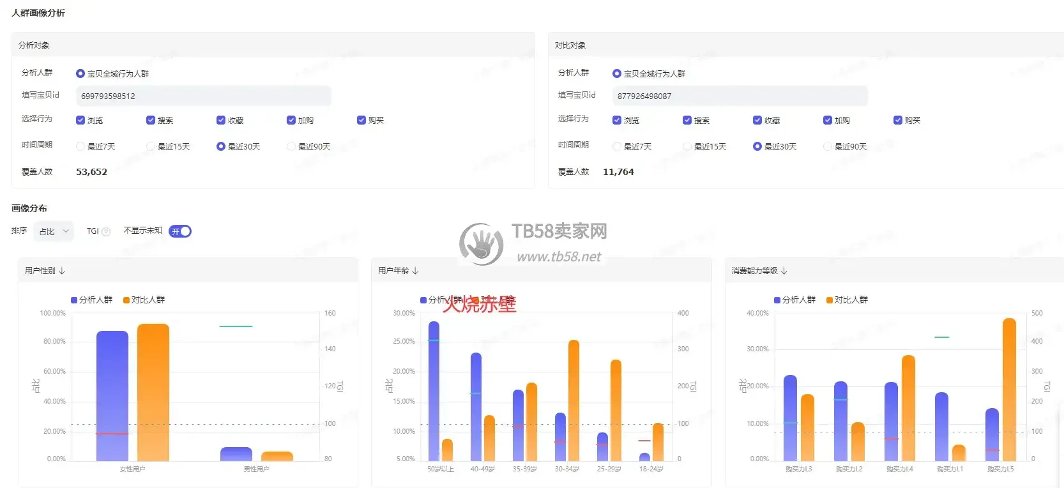Toggle 对比人群 legend in 用户性别 chart

pos(144,300)
